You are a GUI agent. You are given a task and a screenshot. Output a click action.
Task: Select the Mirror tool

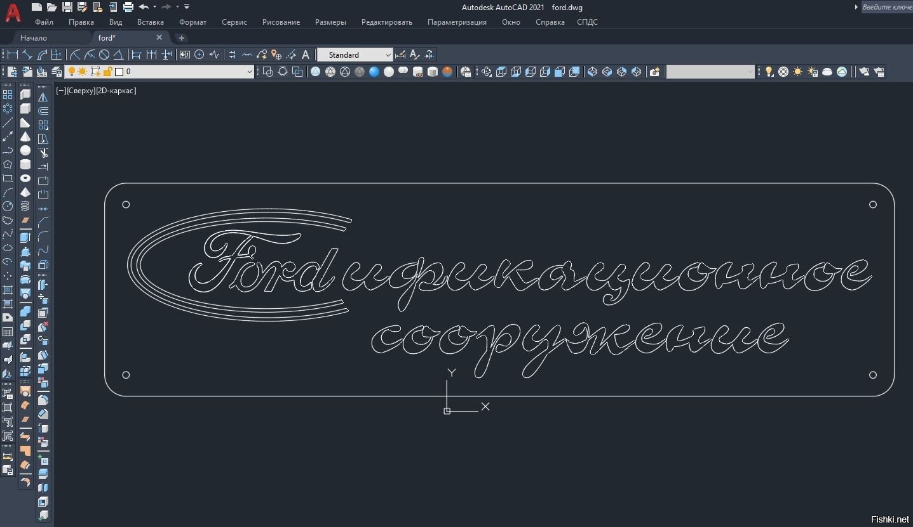tap(43, 97)
